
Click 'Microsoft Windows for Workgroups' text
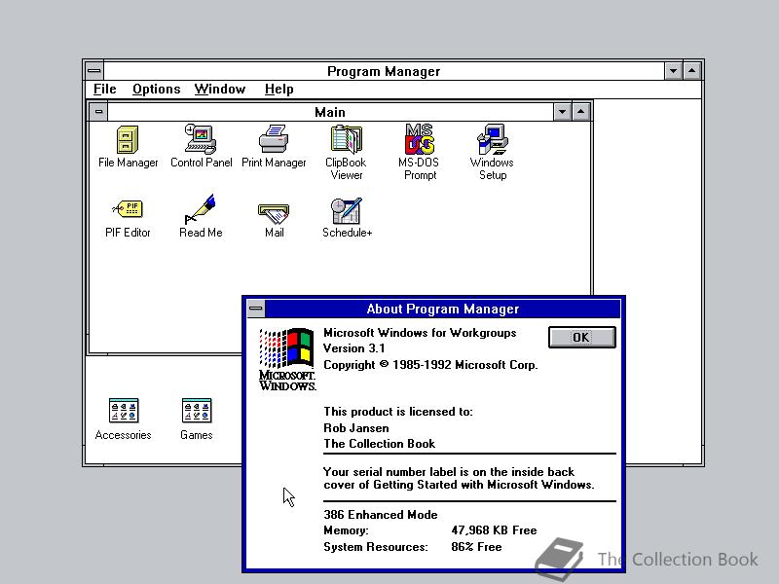420,333
